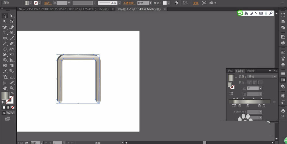Select the Scale tool

(x=11, y=49)
